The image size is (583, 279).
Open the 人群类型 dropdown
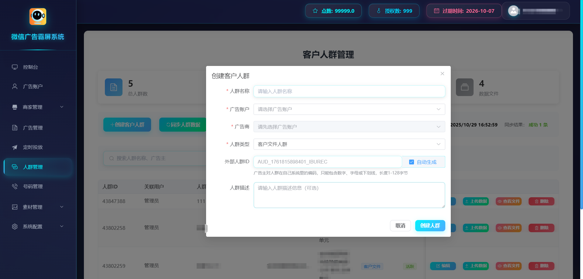[x=349, y=144]
